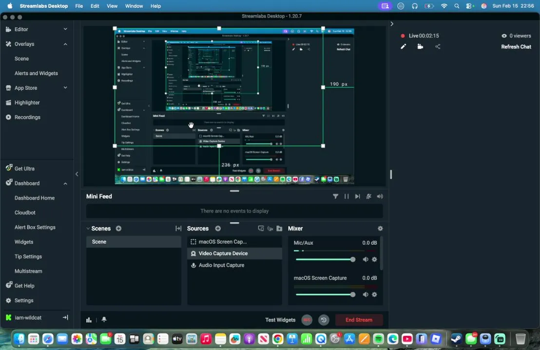Open Tip Settings
The height and width of the screenshot is (350, 540).
[x=28, y=257]
